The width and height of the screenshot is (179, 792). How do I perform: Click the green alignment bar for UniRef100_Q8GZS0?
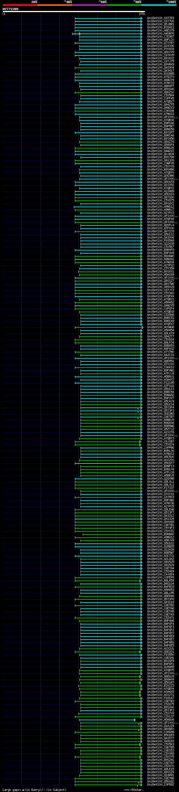click(109, 92)
